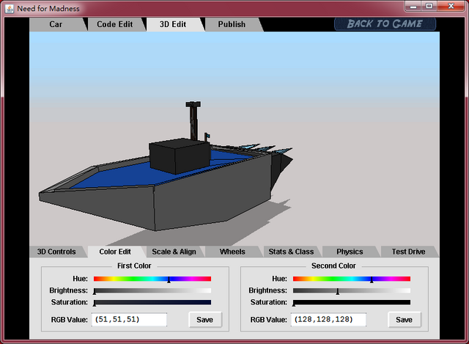Minimize the Need for Madness window
469x344 pixels.
[x=413, y=6]
